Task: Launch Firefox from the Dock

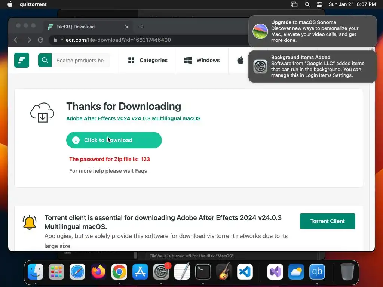Action: tap(98, 272)
